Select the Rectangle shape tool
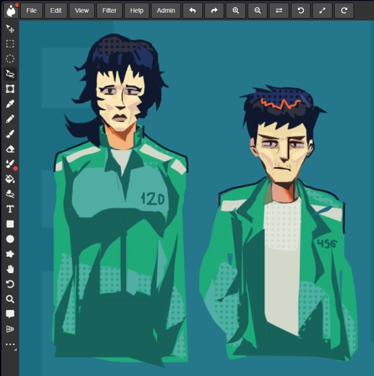Screen dimensions: 374x376 point(10,224)
